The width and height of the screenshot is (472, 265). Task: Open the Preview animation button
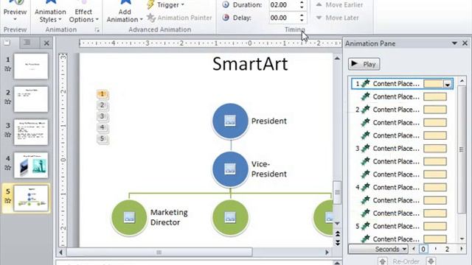click(x=15, y=12)
